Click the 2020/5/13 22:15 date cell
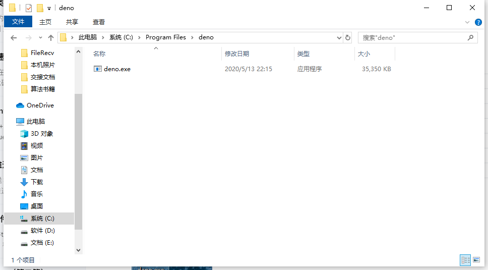 249,69
